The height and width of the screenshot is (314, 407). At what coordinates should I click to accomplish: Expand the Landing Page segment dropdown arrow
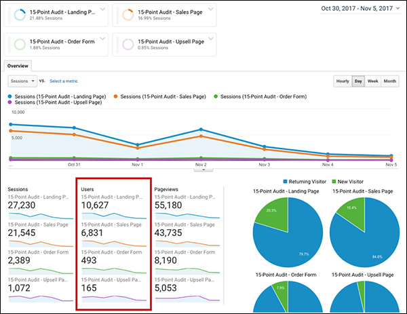tap(102, 9)
